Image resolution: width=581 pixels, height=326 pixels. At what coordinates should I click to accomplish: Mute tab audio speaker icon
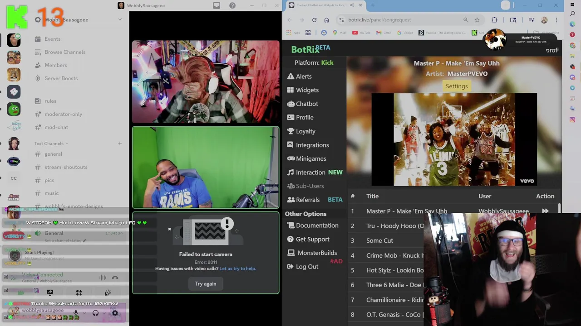352,5
